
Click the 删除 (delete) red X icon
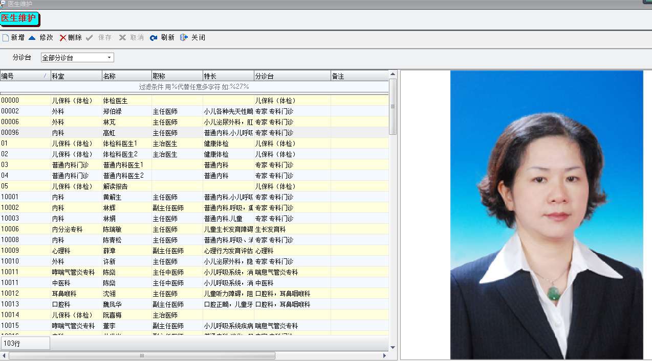(x=63, y=38)
